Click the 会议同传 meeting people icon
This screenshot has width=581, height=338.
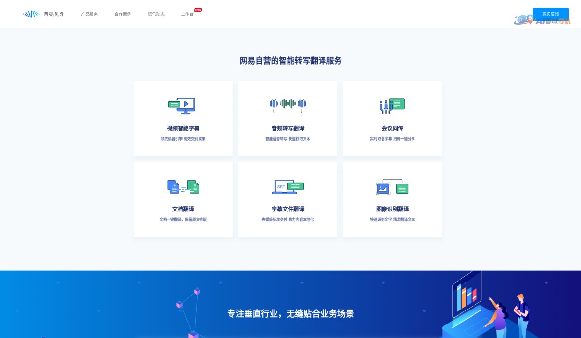(x=392, y=105)
